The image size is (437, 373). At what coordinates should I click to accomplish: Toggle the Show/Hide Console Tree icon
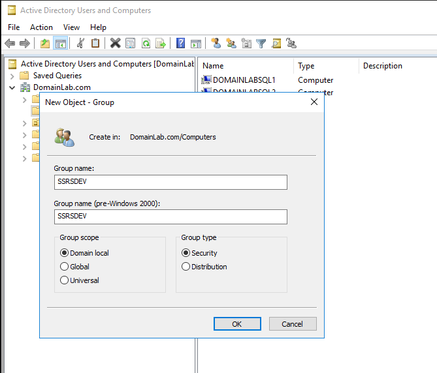tap(61, 44)
